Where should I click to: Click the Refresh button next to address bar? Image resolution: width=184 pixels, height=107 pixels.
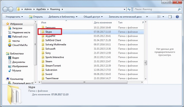coord(129,9)
